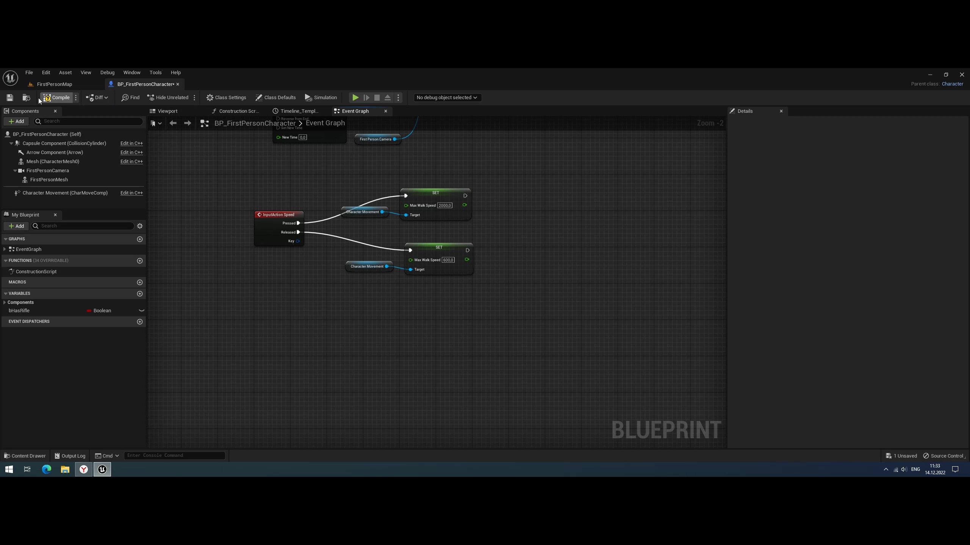Click the Boolean color swatch for bHasRifle
The width and height of the screenshot is (970, 545).
pyautogui.click(x=89, y=310)
